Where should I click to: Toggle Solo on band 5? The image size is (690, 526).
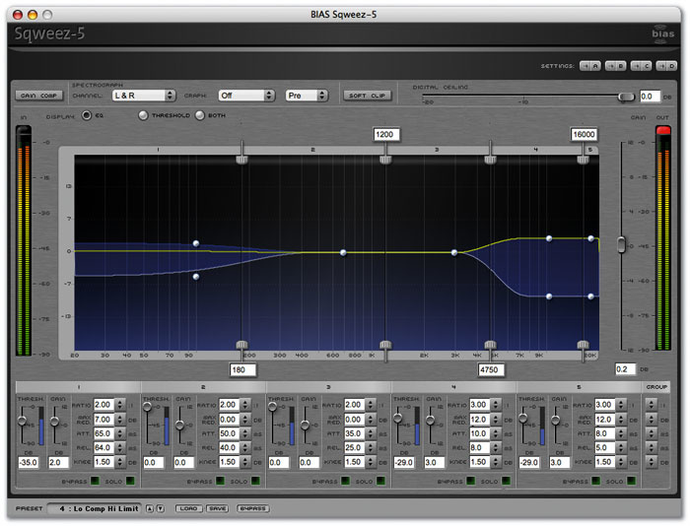coord(631,481)
